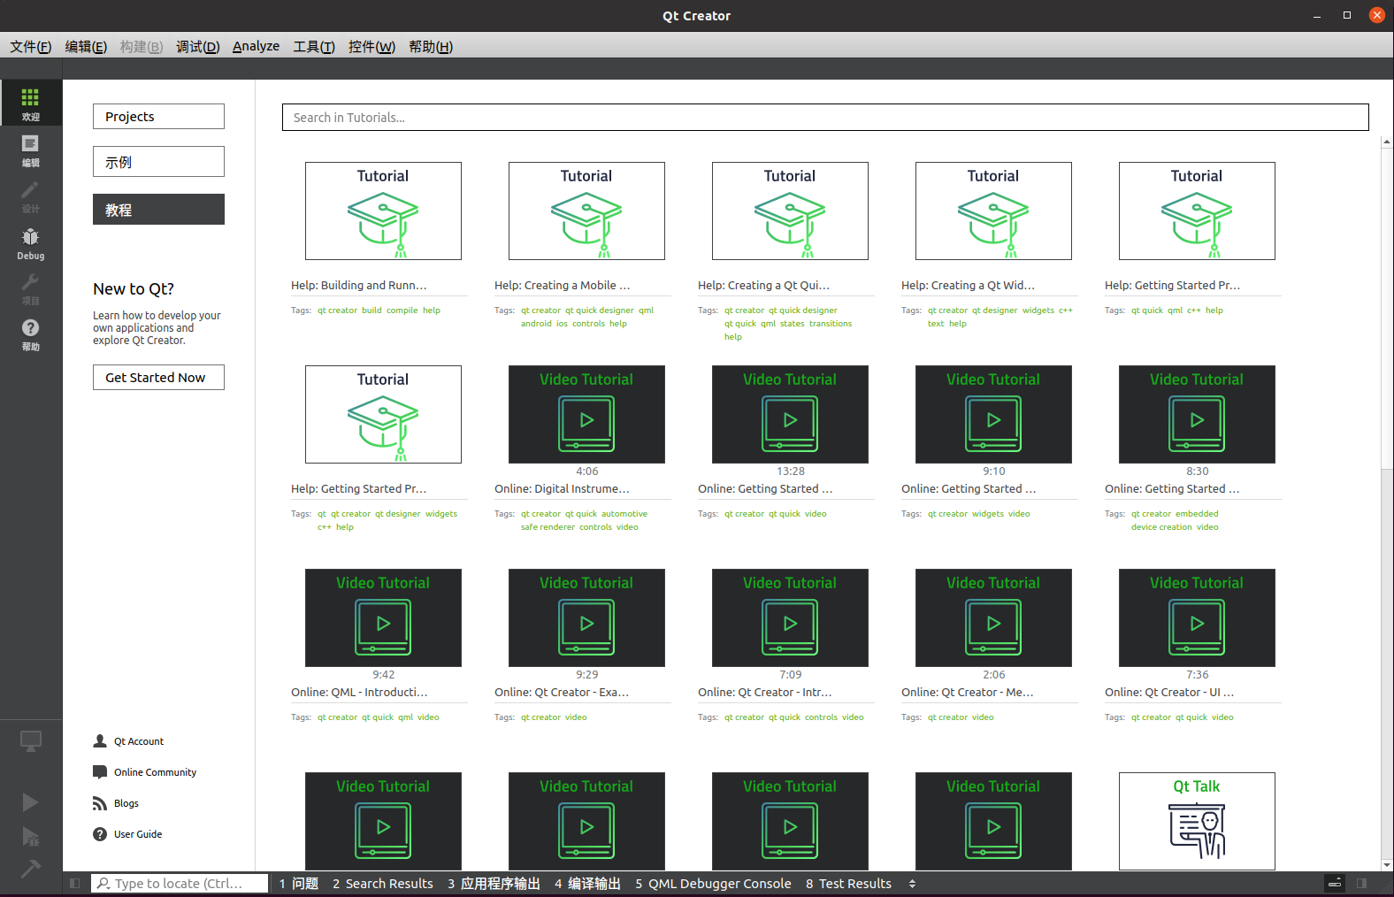Open the 帮助(H) menu
Screen dimensions: 1394x897
click(x=431, y=46)
